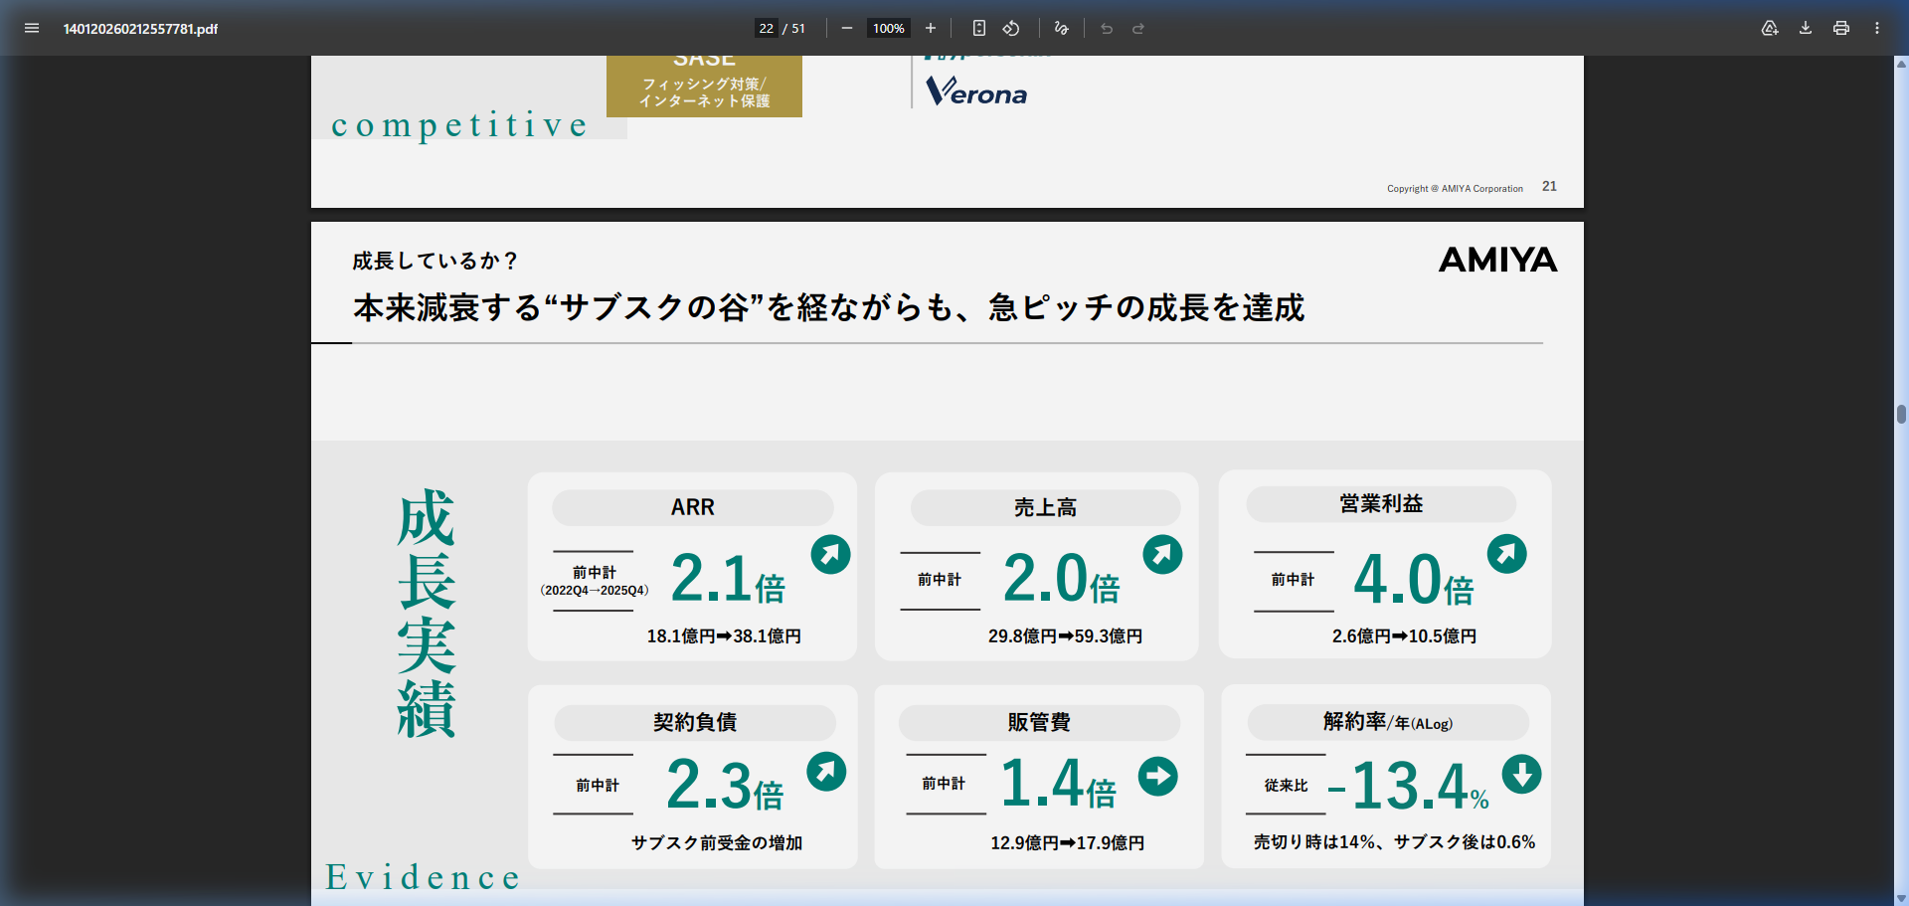Click the zoom out minus button

click(846, 28)
